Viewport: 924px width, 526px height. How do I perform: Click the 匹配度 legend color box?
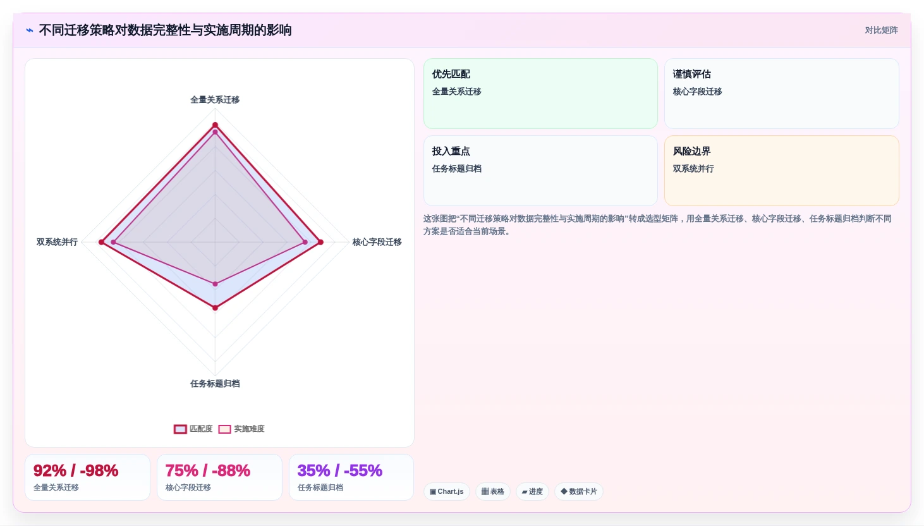click(180, 429)
